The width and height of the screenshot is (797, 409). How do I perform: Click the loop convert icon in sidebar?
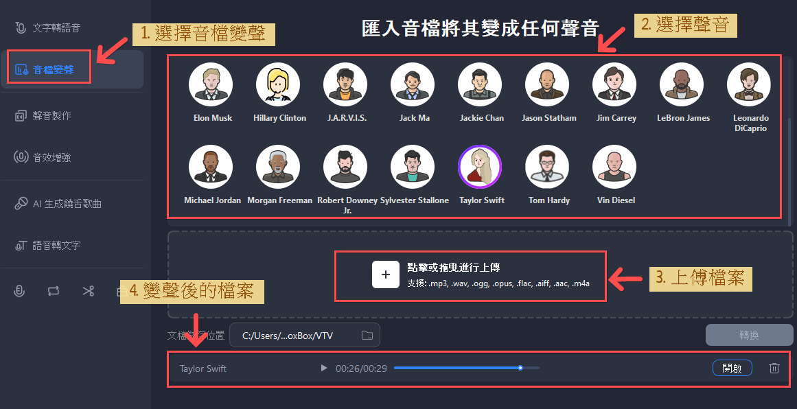(x=54, y=291)
